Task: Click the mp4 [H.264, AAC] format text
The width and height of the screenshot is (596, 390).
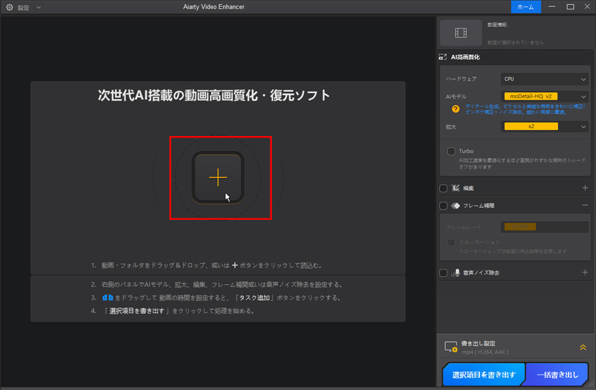Action: pyautogui.click(x=486, y=352)
